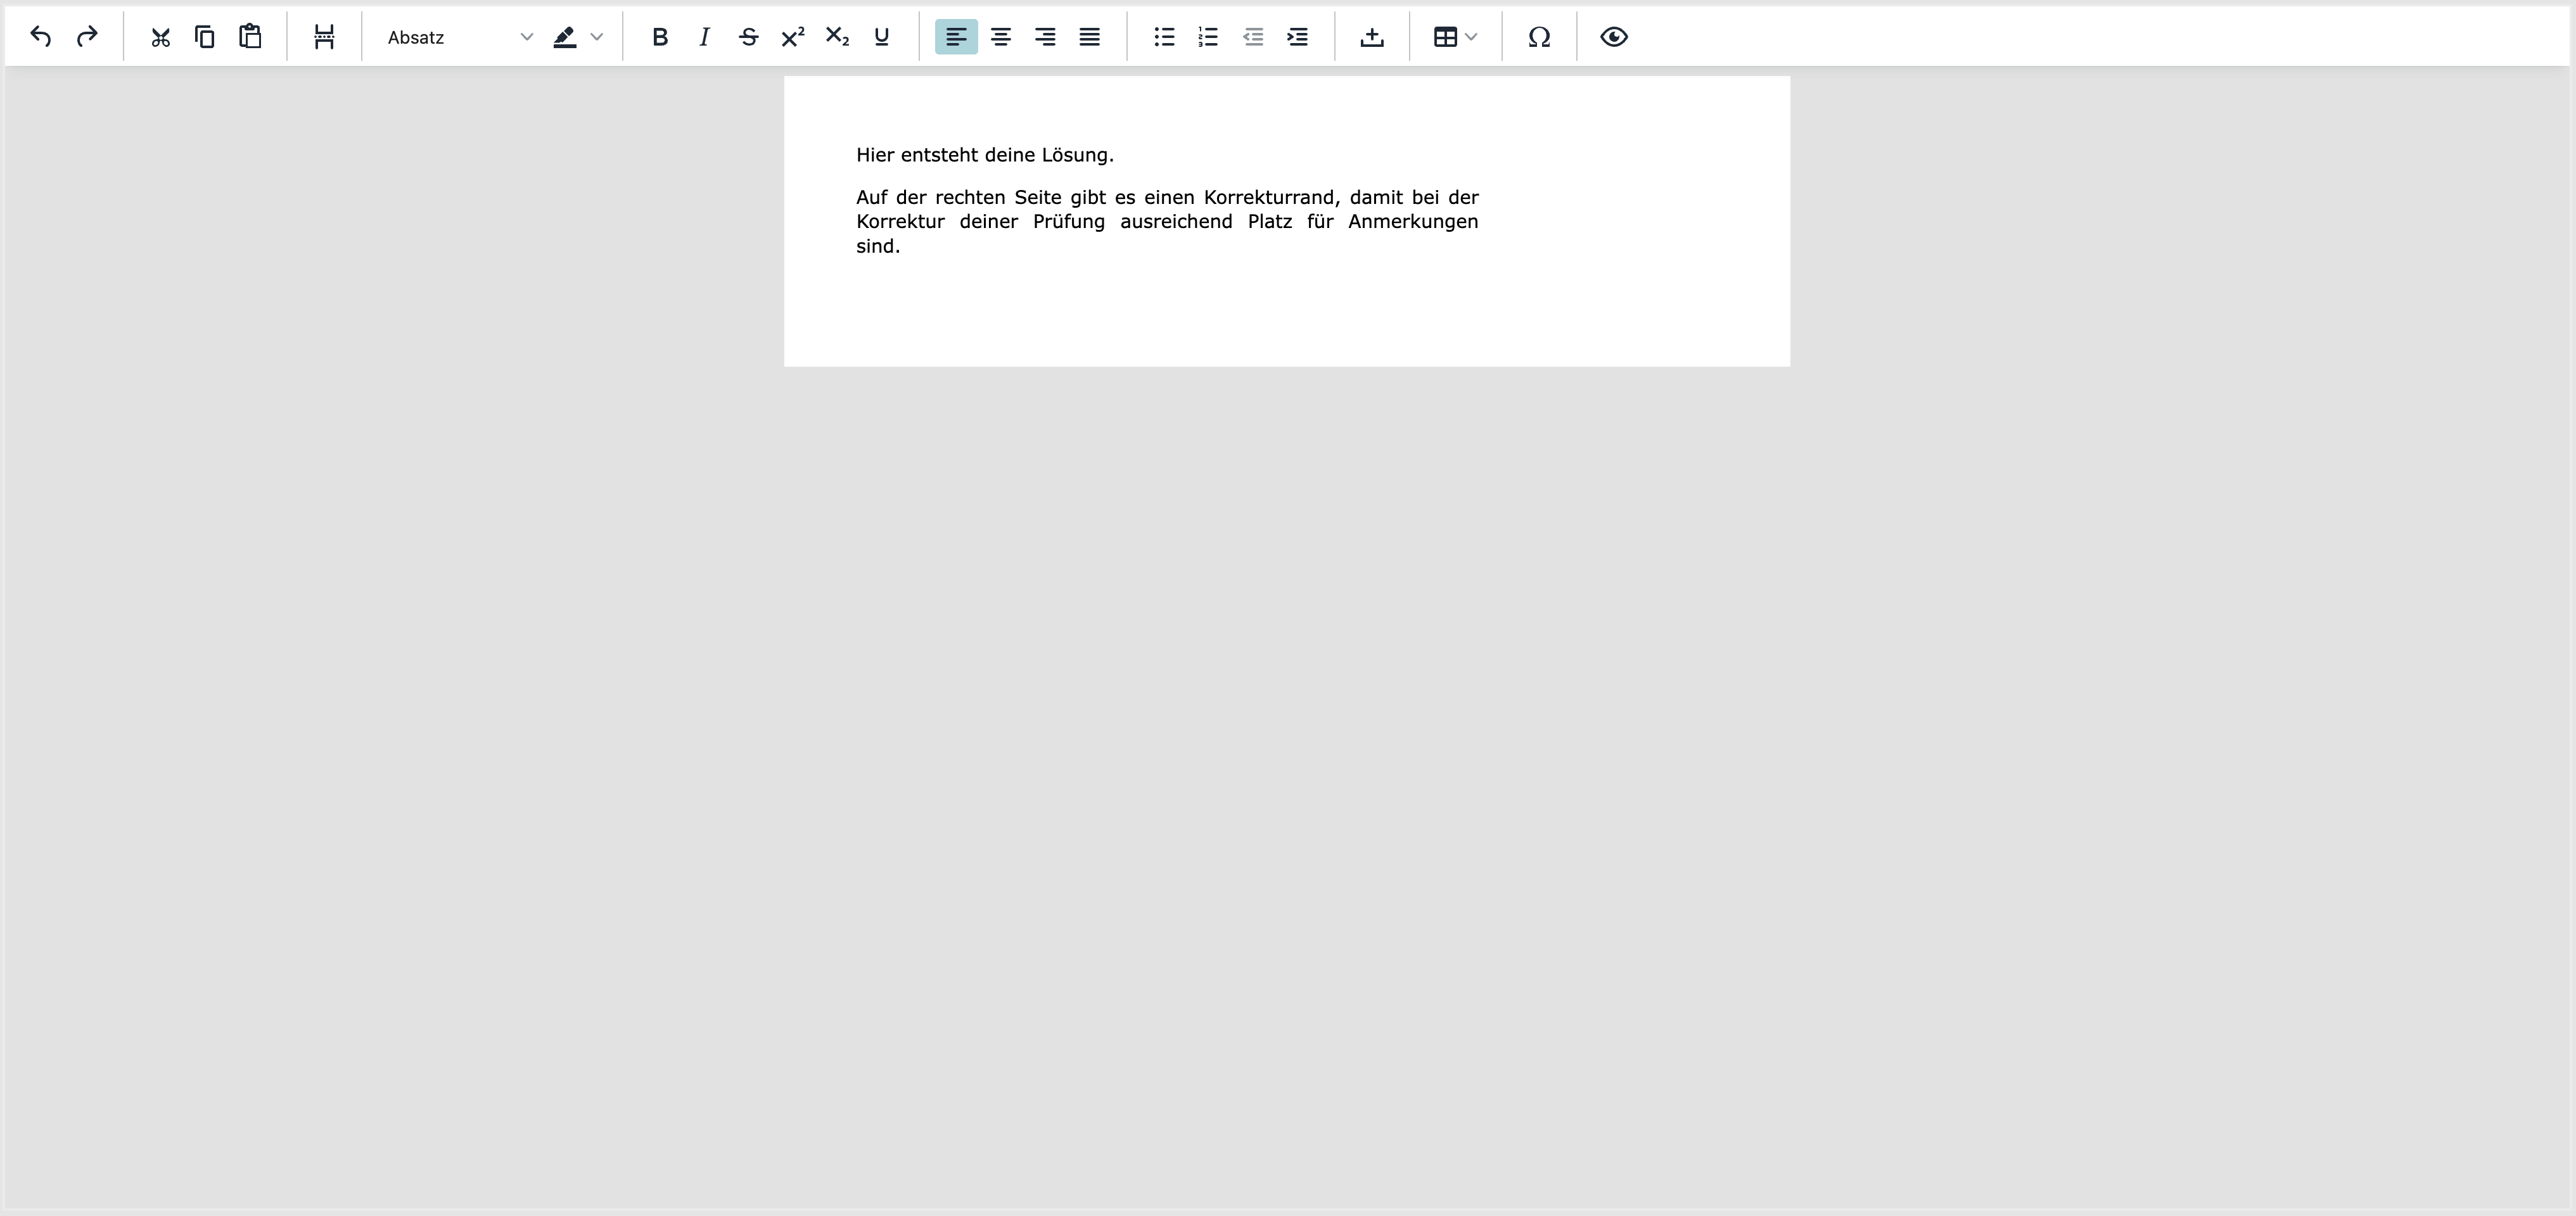Select center text alignment
The image size is (2576, 1216).
point(1000,37)
